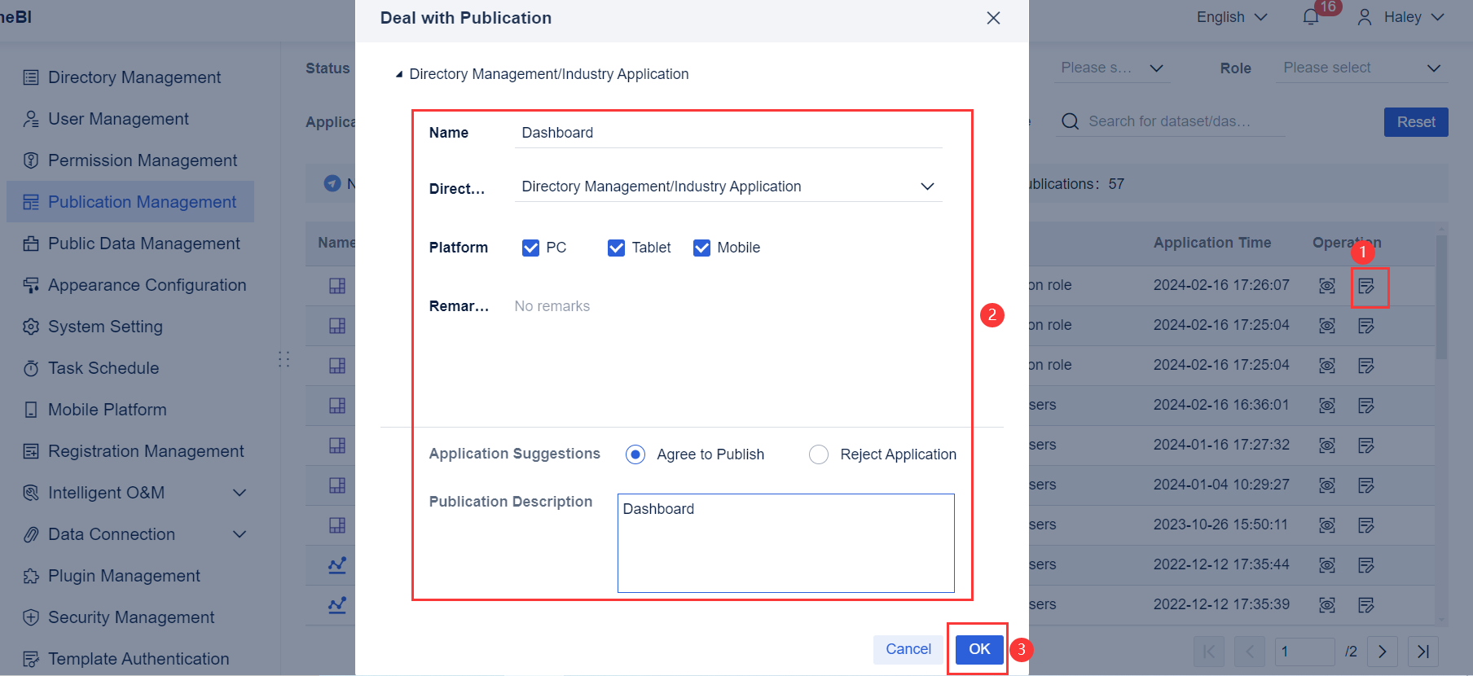Click deal-with icon for 2022-12-12 17:35:39 row
This screenshot has height=676, width=1473.
[x=1366, y=605]
